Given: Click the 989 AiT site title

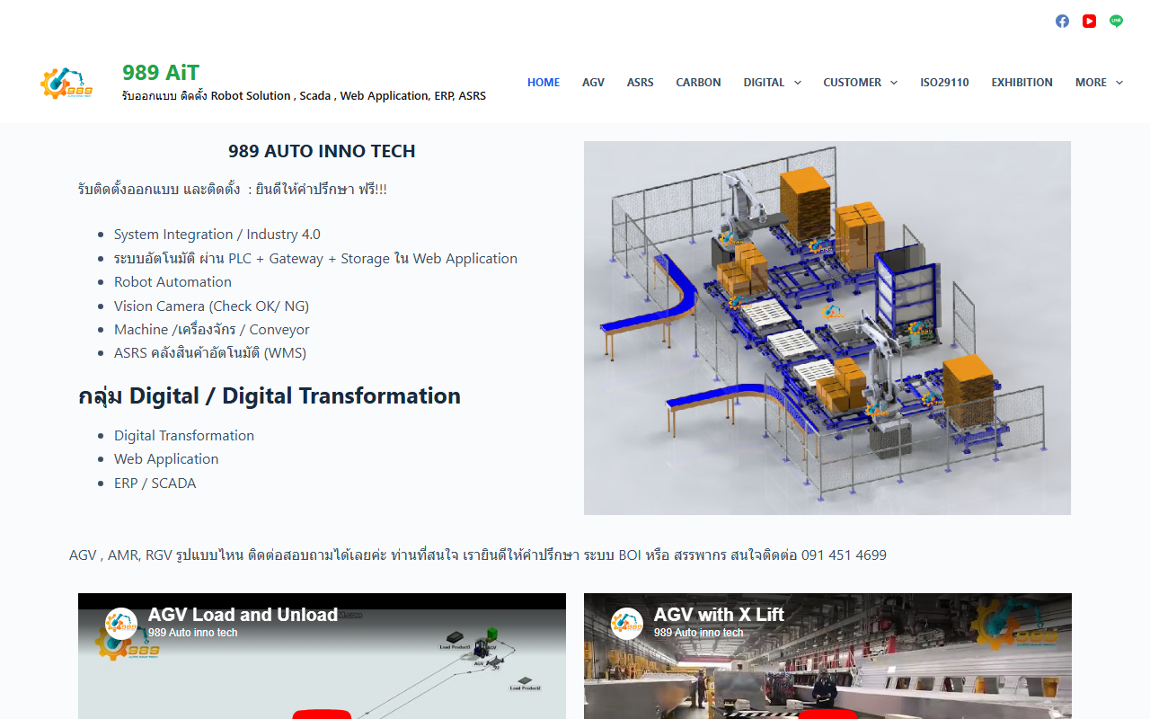Looking at the screenshot, I should [x=161, y=73].
